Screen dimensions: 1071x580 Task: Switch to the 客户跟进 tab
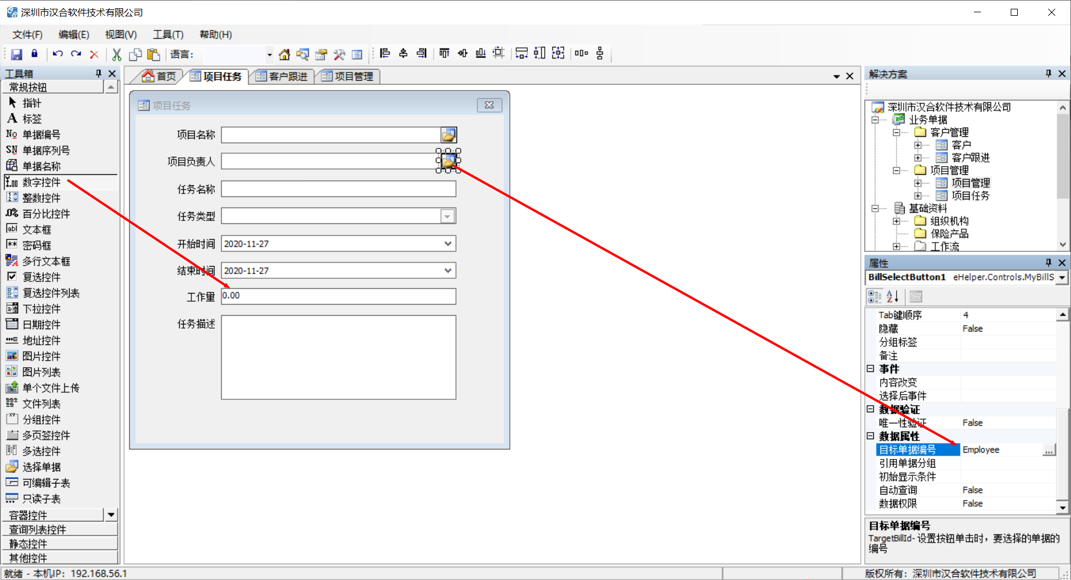coord(282,76)
